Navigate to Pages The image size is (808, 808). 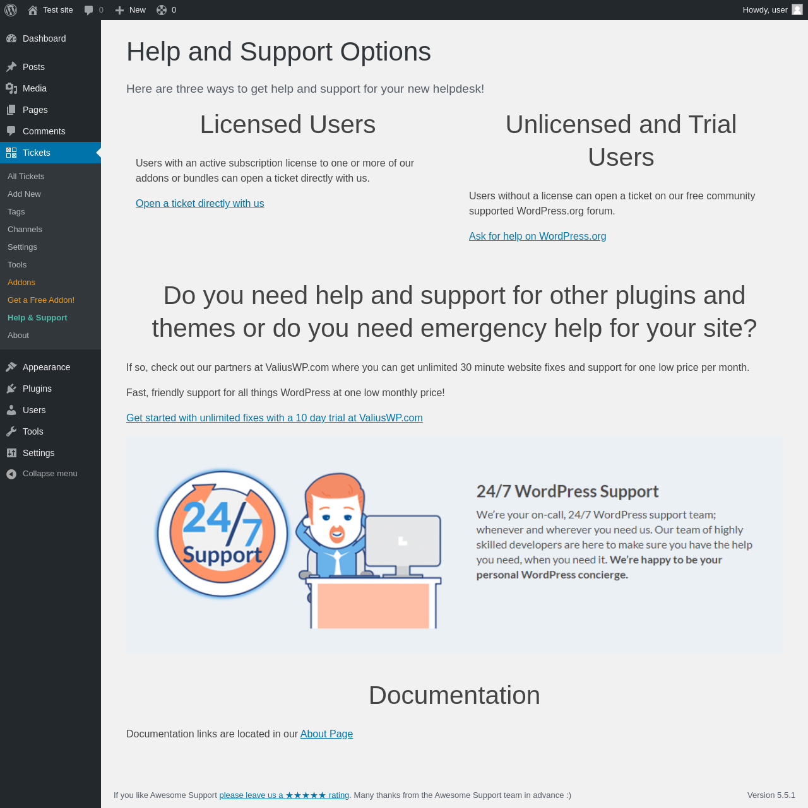tap(50, 110)
